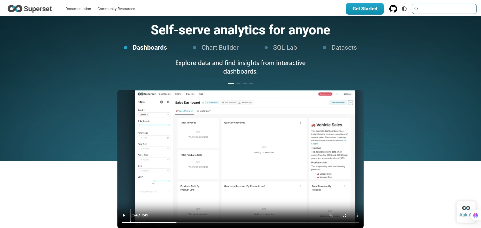Seek using the video progress bar
The image size is (481, 228).
pyautogui.click(x=240, y=222)
